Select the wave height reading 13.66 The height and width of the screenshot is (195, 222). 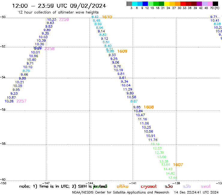pyautogui.click(x=173, y=178)
